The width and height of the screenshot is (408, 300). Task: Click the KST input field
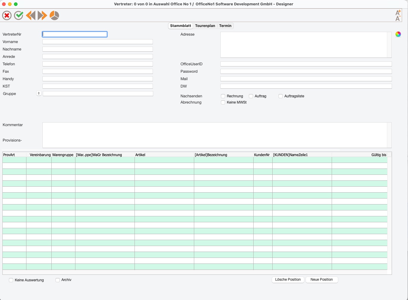click(x=98, y=86)
